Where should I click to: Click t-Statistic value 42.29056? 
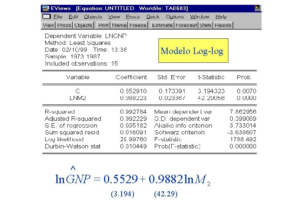[x=211, y=98]
